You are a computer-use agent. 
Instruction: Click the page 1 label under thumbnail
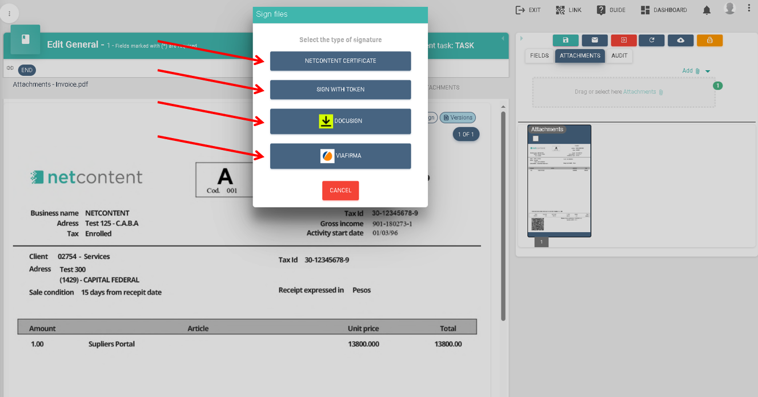click(542, 242)
